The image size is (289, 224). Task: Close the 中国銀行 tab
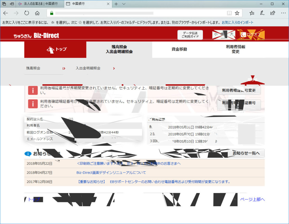click(x=108, y=4)
